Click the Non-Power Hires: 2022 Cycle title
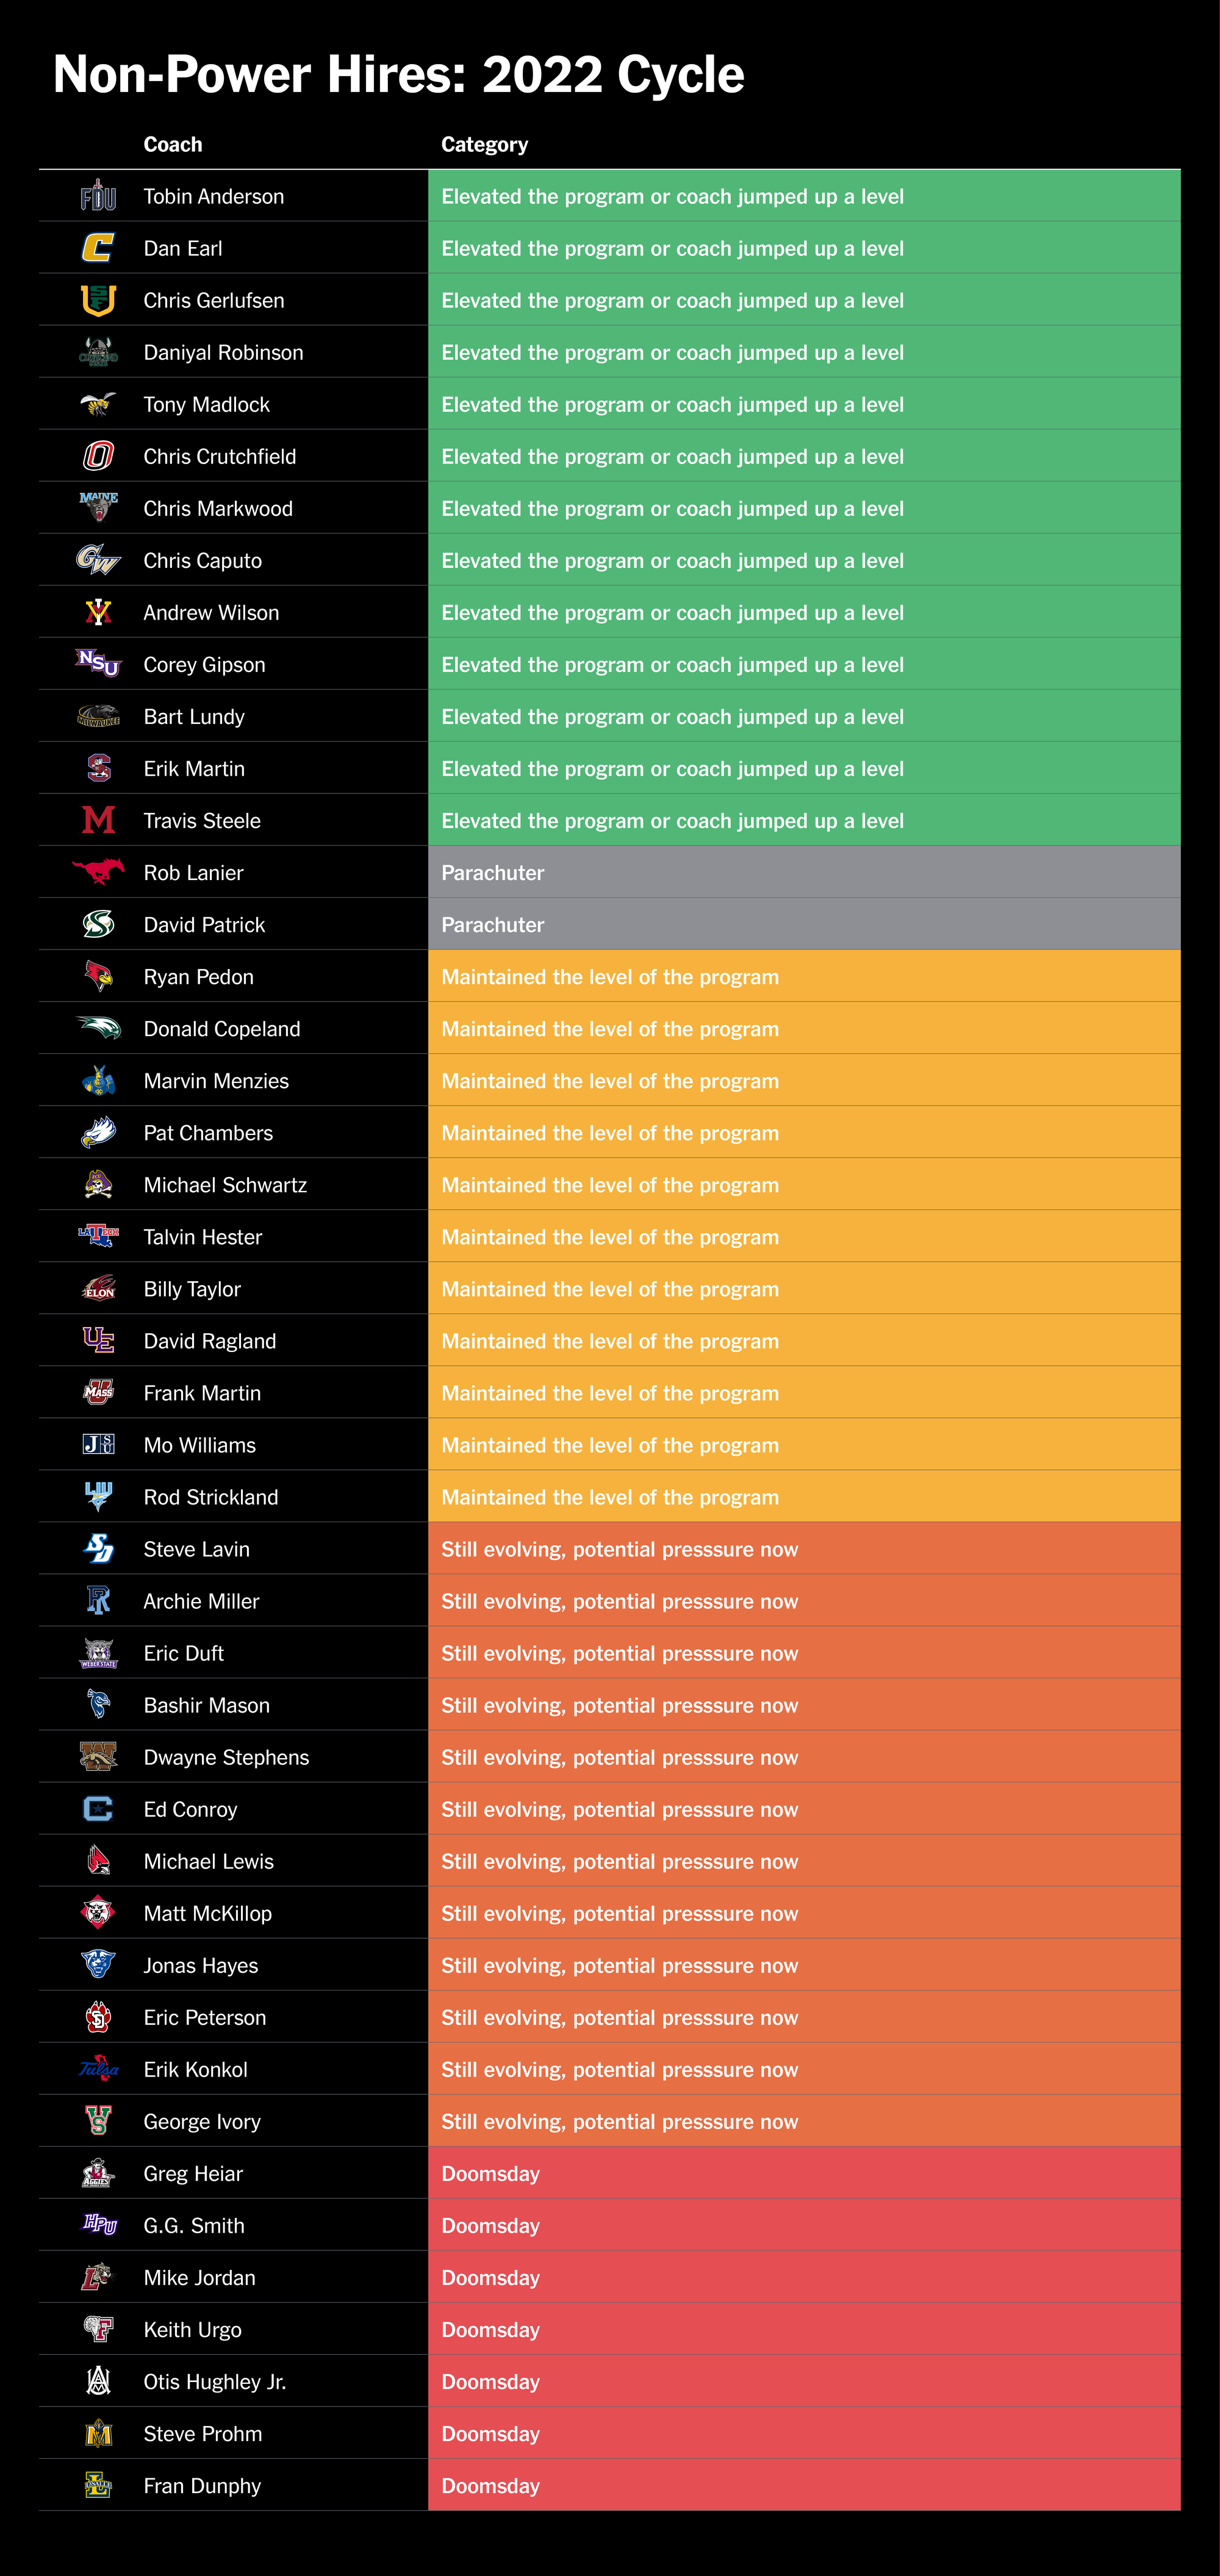Viewport: 1220px width, 2576px height. pyautogui.click(x=399, y=75)
